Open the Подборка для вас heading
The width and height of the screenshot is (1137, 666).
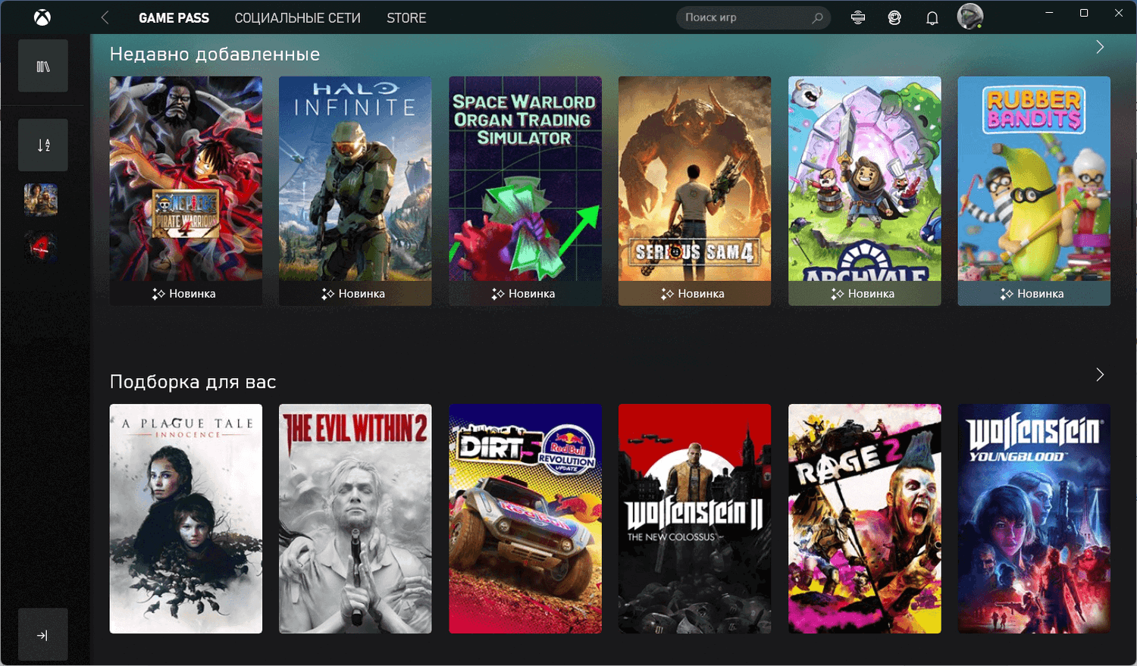(193, 381)
